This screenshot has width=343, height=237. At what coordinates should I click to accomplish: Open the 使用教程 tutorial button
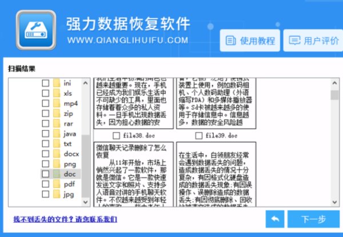pyautogui.click(x=250, y=41)
